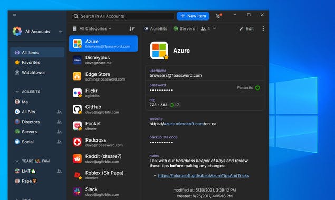Collapse the AGILEBITS section
The width and height of the screenshot is (335, 200).
pyautogui.click(x=17, y=92)
